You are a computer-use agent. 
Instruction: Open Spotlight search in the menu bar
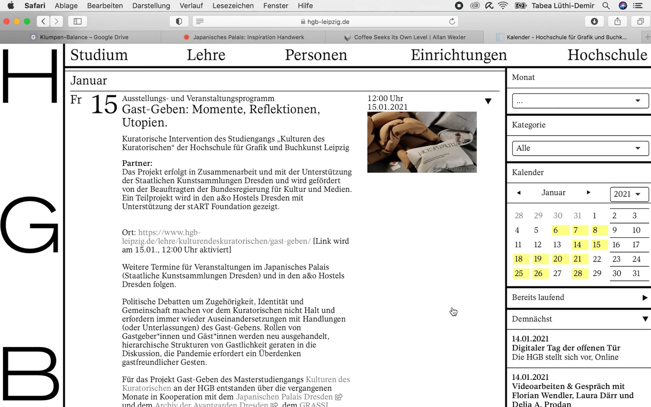(x=606, y=6)
